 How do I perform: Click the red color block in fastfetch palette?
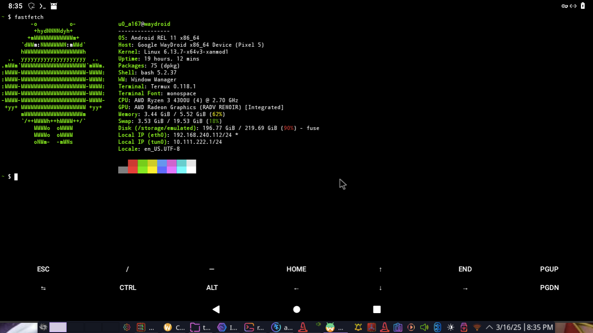click(132, 166)
